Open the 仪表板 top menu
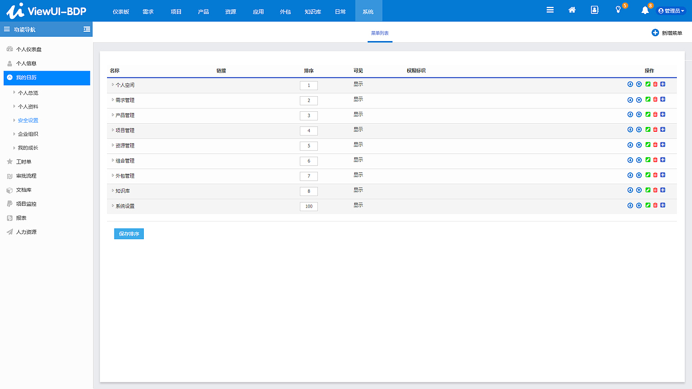692x389 pixels. click(x=121, y=11)
